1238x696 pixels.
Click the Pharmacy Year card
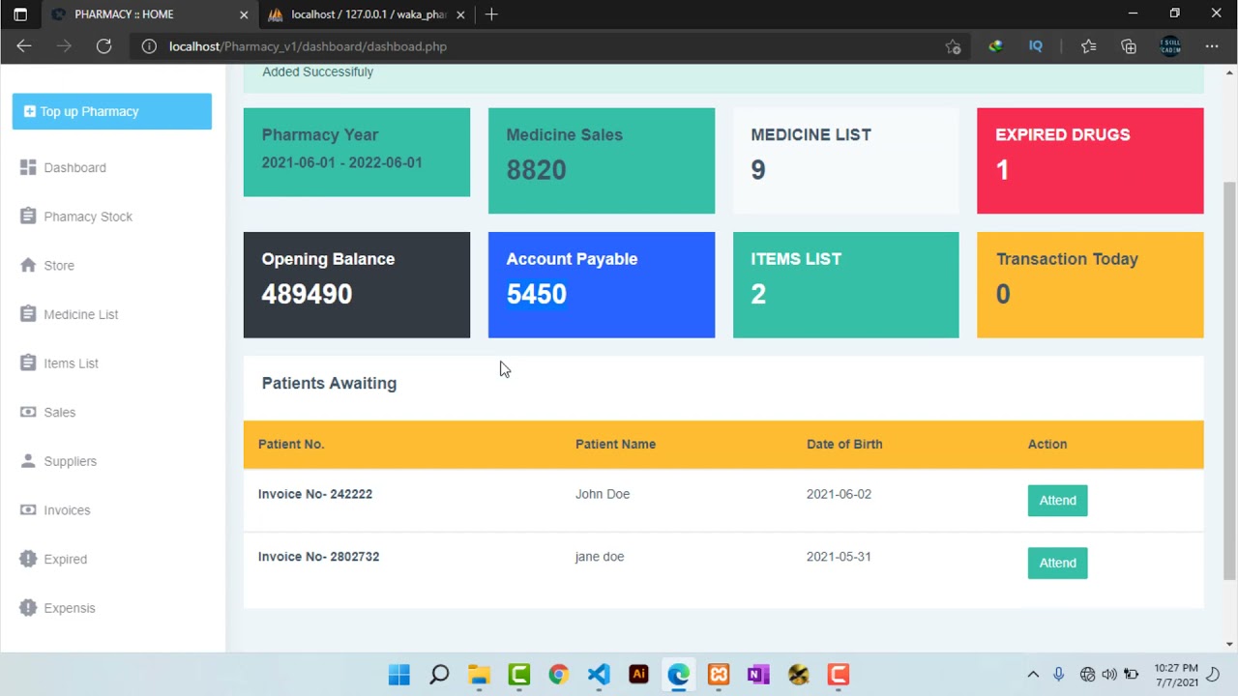[x=356, y=153]
